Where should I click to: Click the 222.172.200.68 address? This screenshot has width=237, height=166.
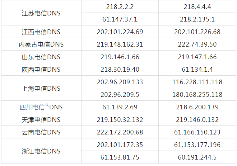(x=120, y=132)
